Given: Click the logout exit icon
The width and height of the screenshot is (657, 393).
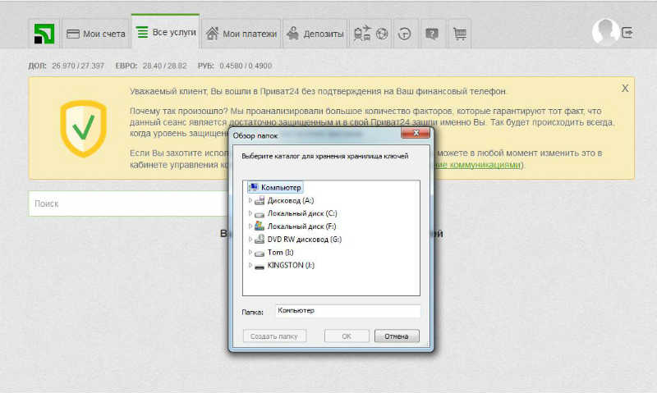Looking at the screenshot, I should coord(627,32).
